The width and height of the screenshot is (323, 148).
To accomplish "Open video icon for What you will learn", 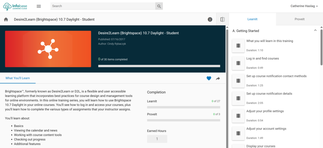I will pyautogui.click(x=238, y=46).
